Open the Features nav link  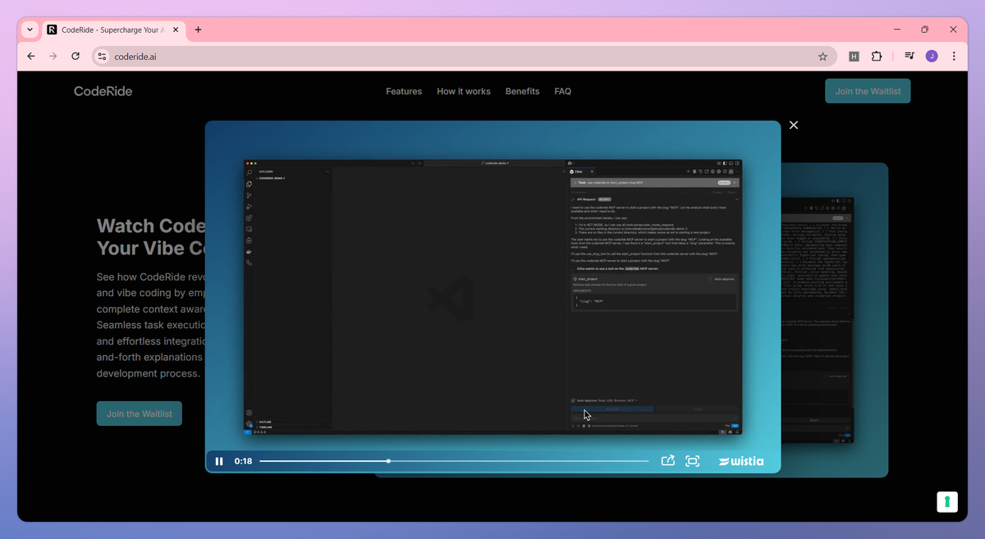pos(404,91)
